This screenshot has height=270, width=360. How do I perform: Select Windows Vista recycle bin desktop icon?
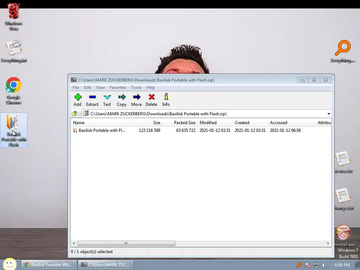coord(14,17)
